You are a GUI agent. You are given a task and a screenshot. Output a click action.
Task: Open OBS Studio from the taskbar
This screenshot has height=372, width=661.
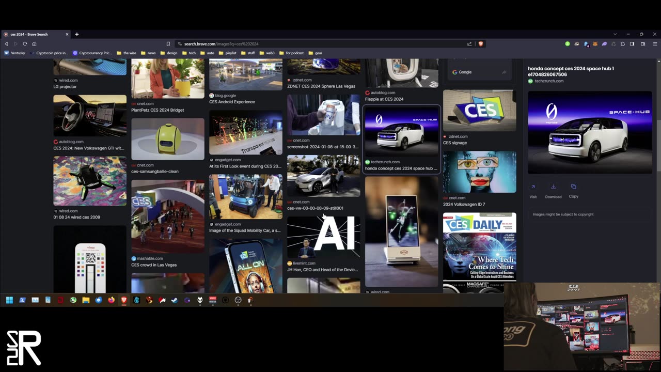238,300
